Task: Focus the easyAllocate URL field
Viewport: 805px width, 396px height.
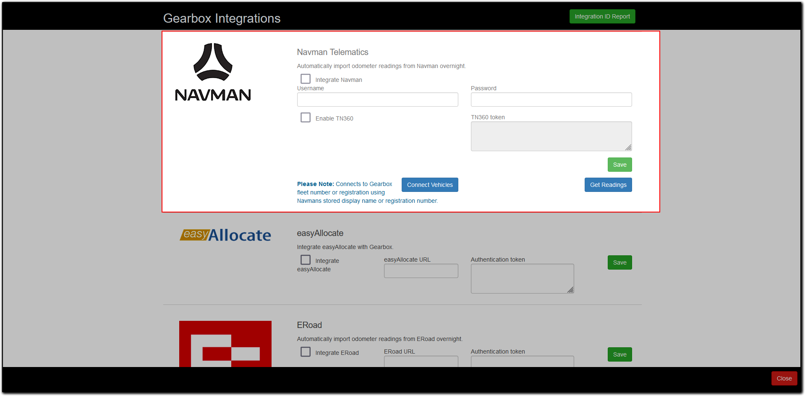Action: [421, 271]
